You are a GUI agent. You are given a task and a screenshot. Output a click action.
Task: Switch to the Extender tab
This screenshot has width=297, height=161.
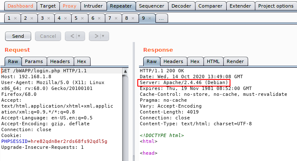(240, 6)
